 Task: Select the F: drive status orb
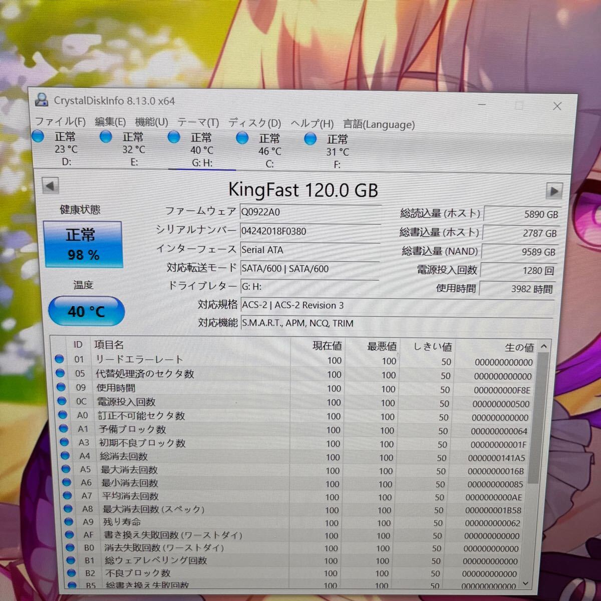[311, 138]
